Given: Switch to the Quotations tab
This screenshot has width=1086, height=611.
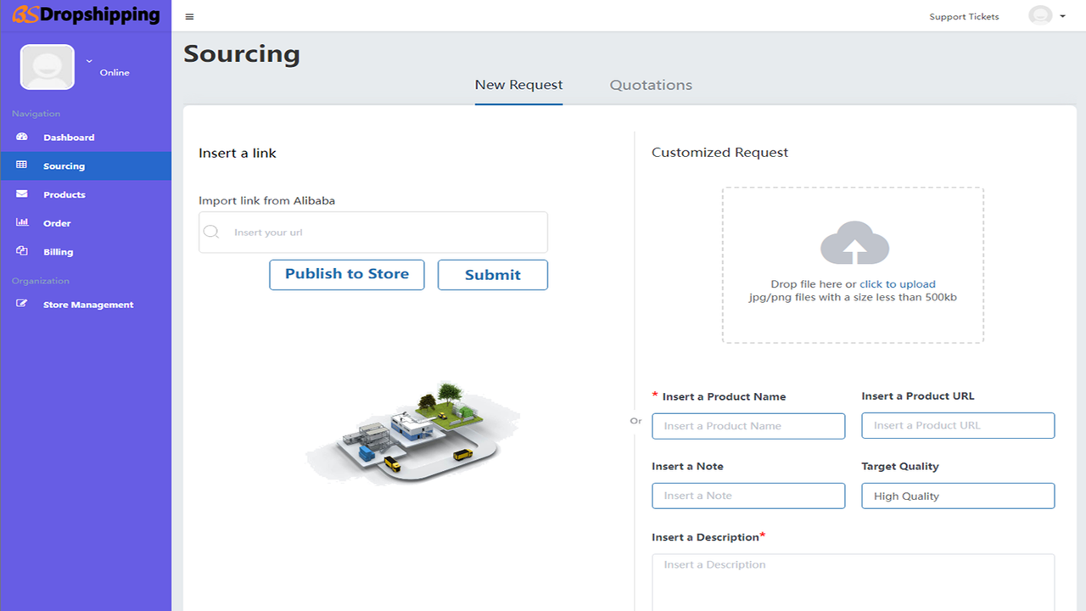Looking at the screenshot, I should click(x=651, y=85).
